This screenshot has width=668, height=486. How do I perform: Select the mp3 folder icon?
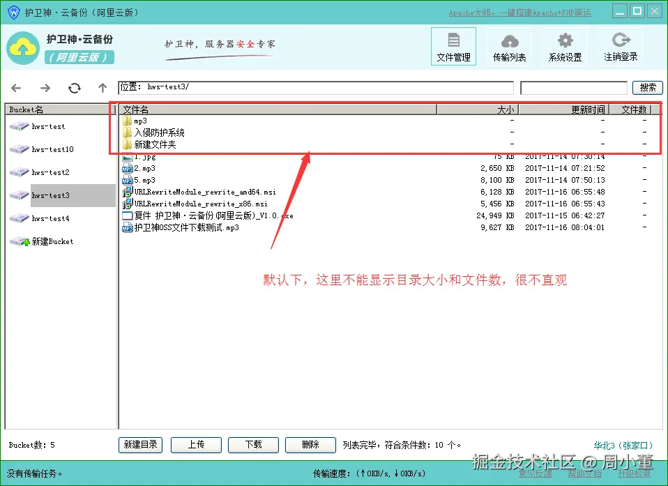tap(127, 121)
